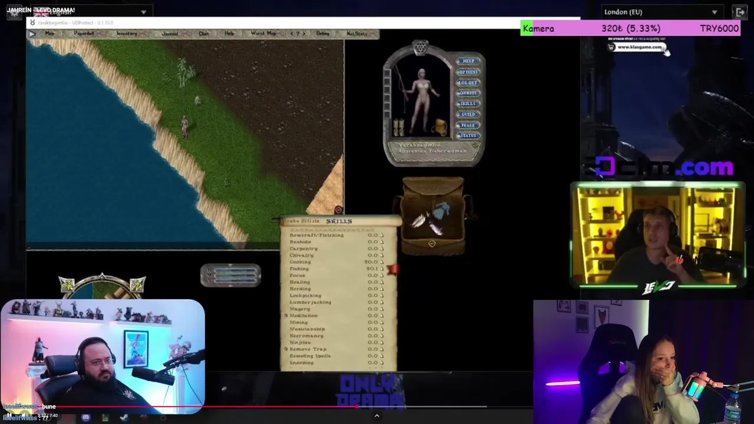
Task: Click the player character on the game map
Action: [184, 126]
